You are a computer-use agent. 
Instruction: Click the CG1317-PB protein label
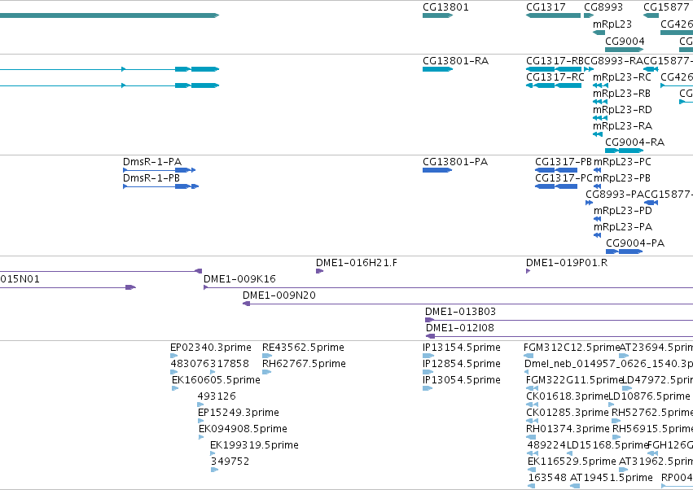[564, 162]
